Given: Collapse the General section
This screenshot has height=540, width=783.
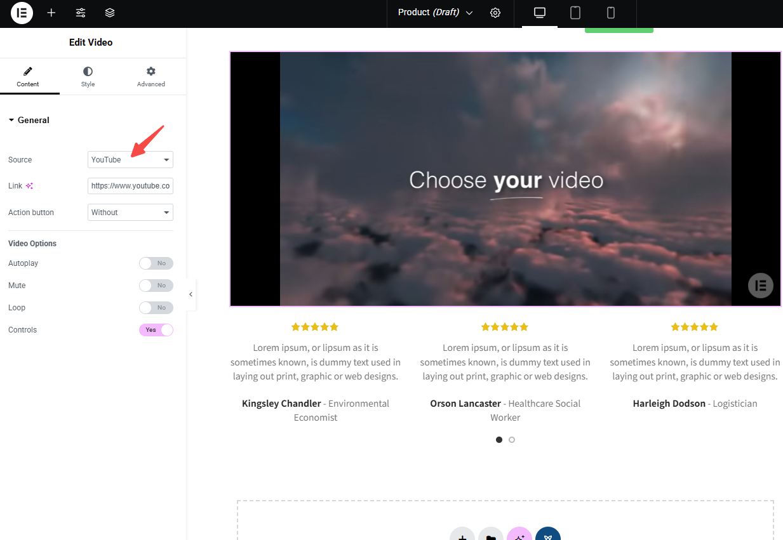Looking at the screenshot, I should click(29, 120).
